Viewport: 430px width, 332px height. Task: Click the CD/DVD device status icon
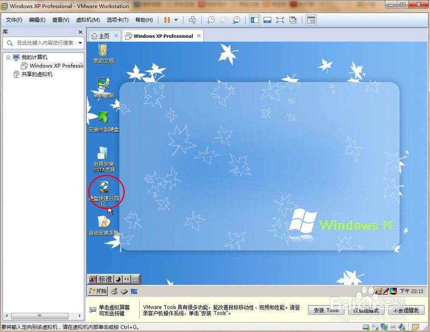(375, 327)
